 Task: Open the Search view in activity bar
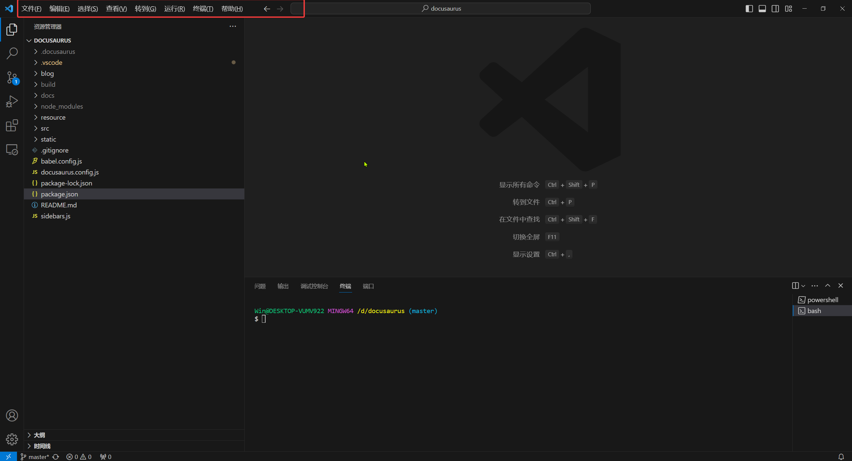coord(12,53)
